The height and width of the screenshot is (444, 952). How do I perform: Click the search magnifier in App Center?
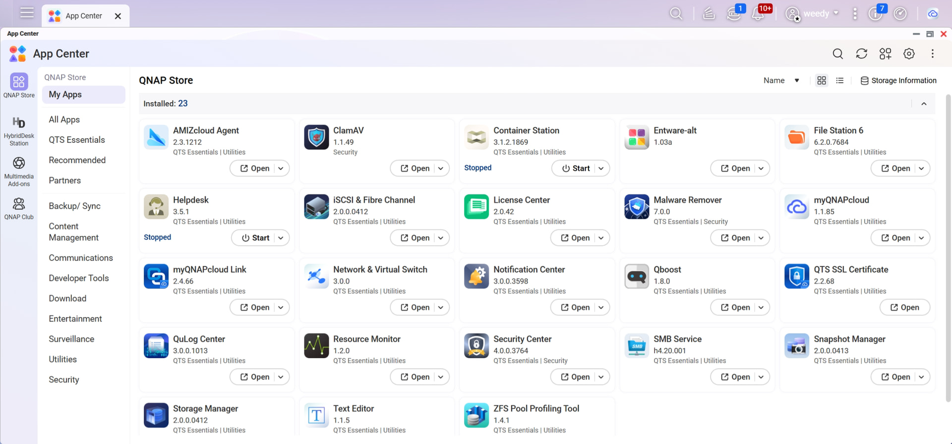(837, 54)
